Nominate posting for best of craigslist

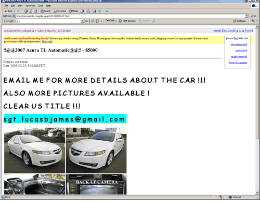238,62
